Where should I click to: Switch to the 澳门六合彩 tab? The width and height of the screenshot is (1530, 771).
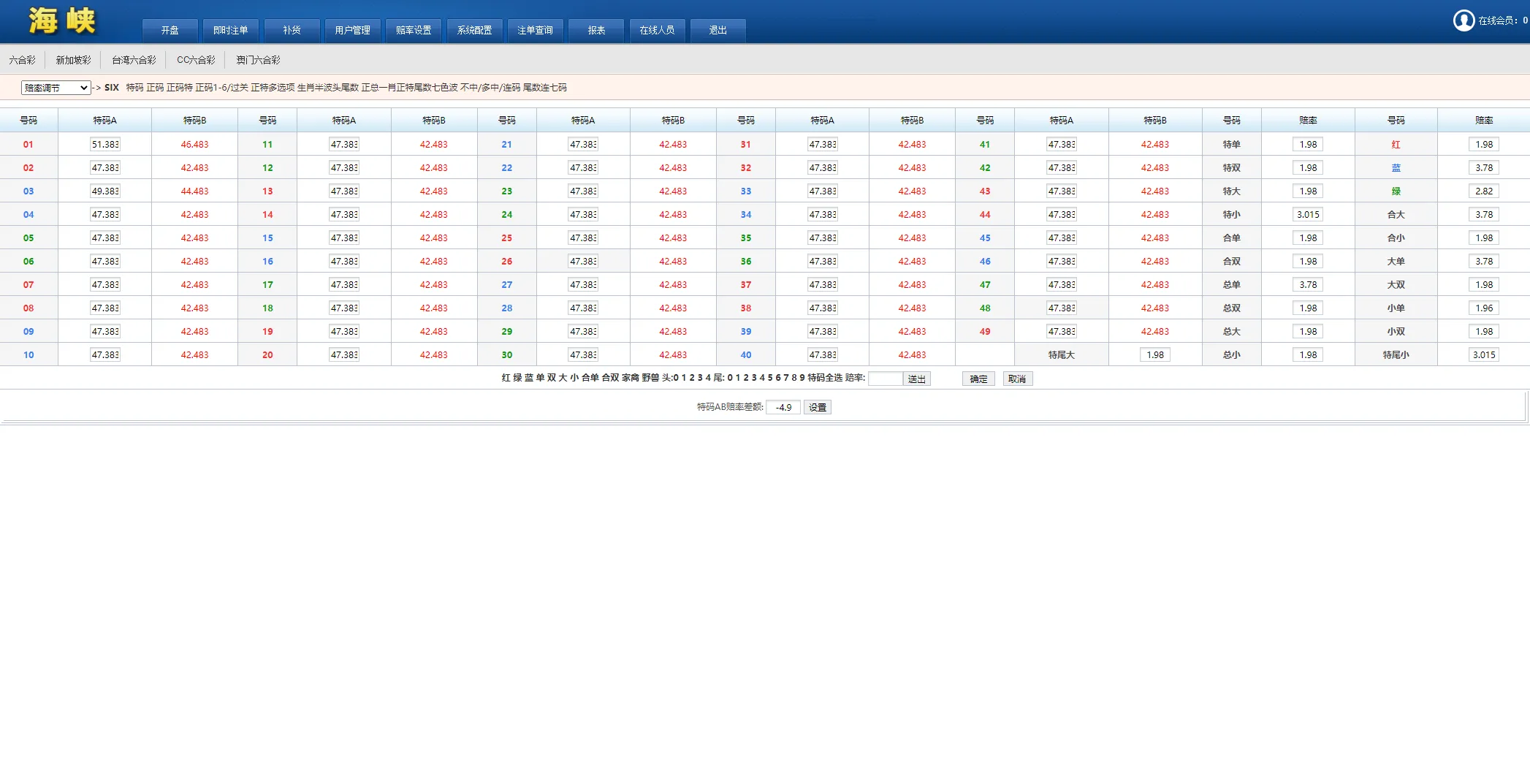[257, 59]
